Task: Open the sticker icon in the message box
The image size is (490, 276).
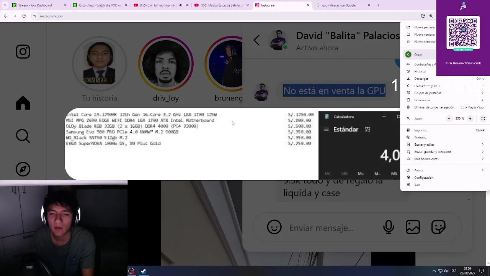Action: (x=438, y=227)
